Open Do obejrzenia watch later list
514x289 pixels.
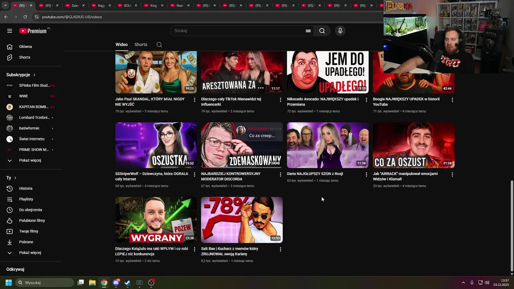[x=31, y=210]
